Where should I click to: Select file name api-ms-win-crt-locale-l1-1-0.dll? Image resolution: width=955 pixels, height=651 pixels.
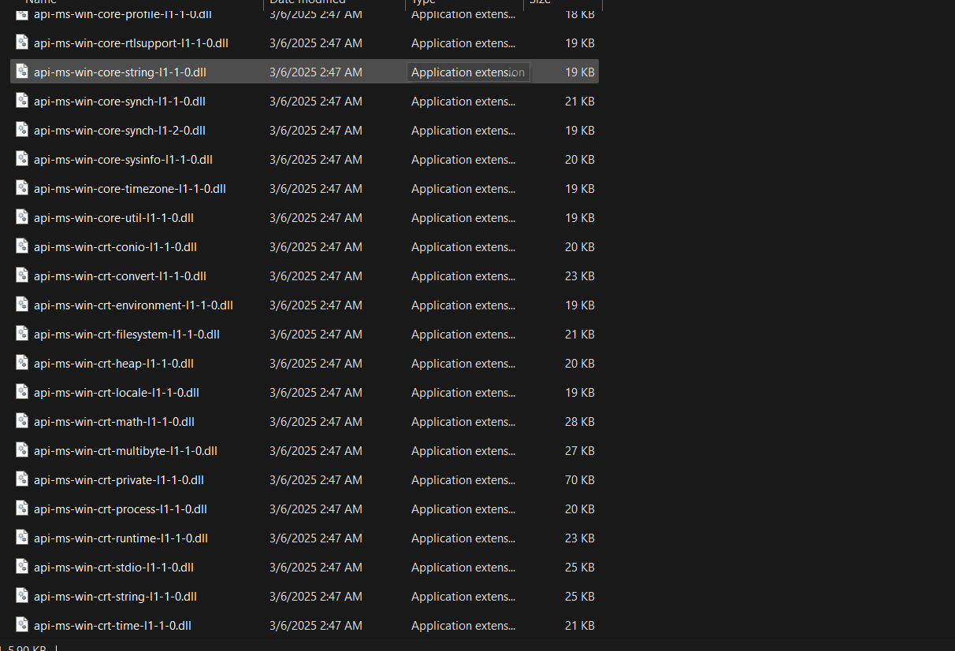click(117, 393)
